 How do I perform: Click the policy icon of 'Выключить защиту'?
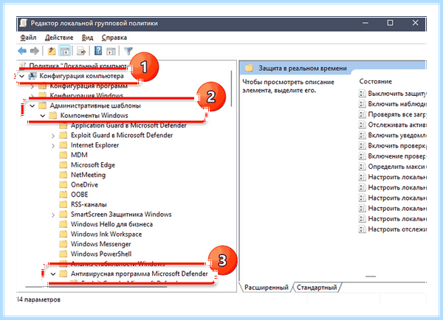tap(362, 94)
